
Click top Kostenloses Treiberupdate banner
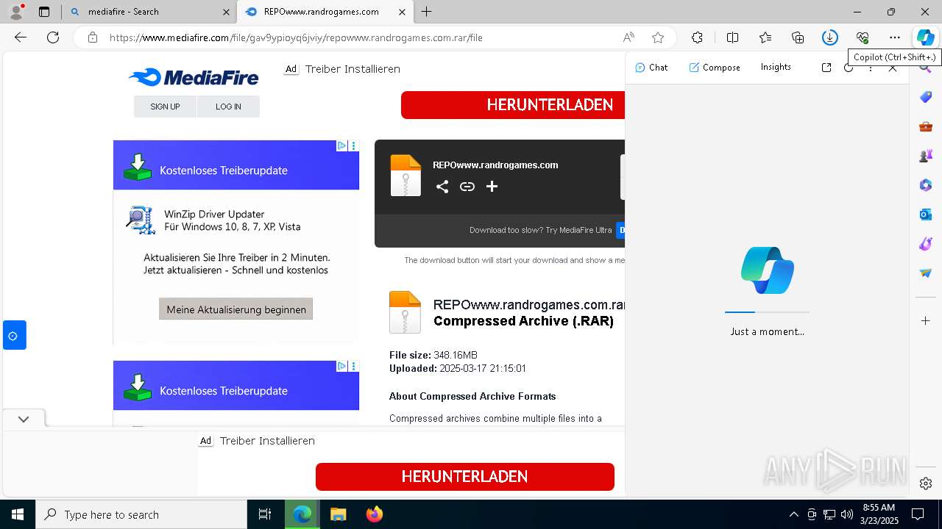pos(236,165)
